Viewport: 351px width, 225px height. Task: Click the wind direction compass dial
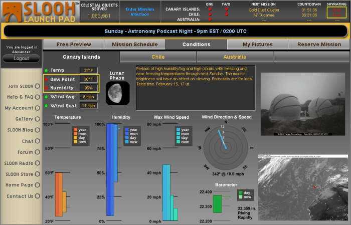pyautogui.click(x=226, y=148)
